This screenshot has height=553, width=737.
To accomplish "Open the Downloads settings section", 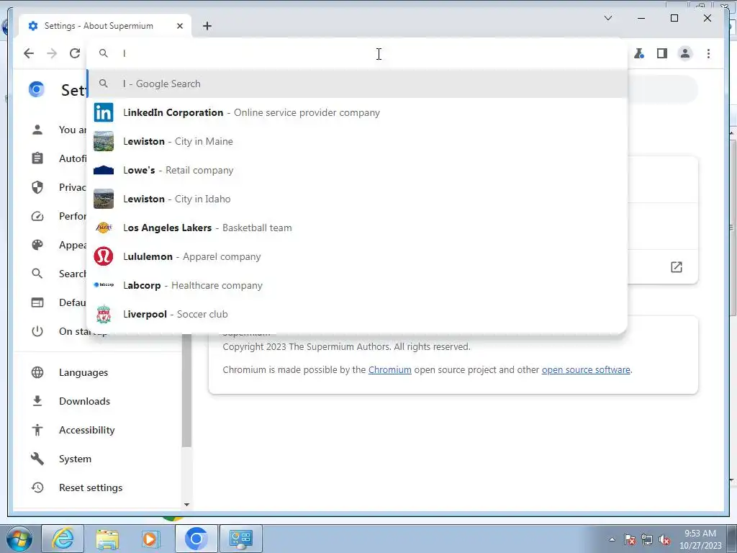I will pyautogui.click(x=85, y=401).
